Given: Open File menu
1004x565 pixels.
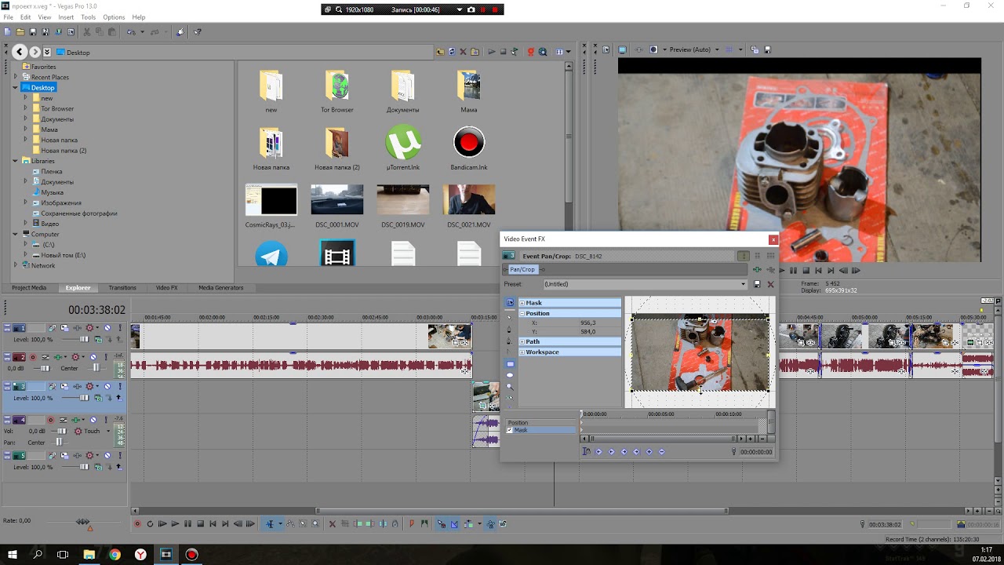Looking at the screenshot, I should (x=8, y=17).
